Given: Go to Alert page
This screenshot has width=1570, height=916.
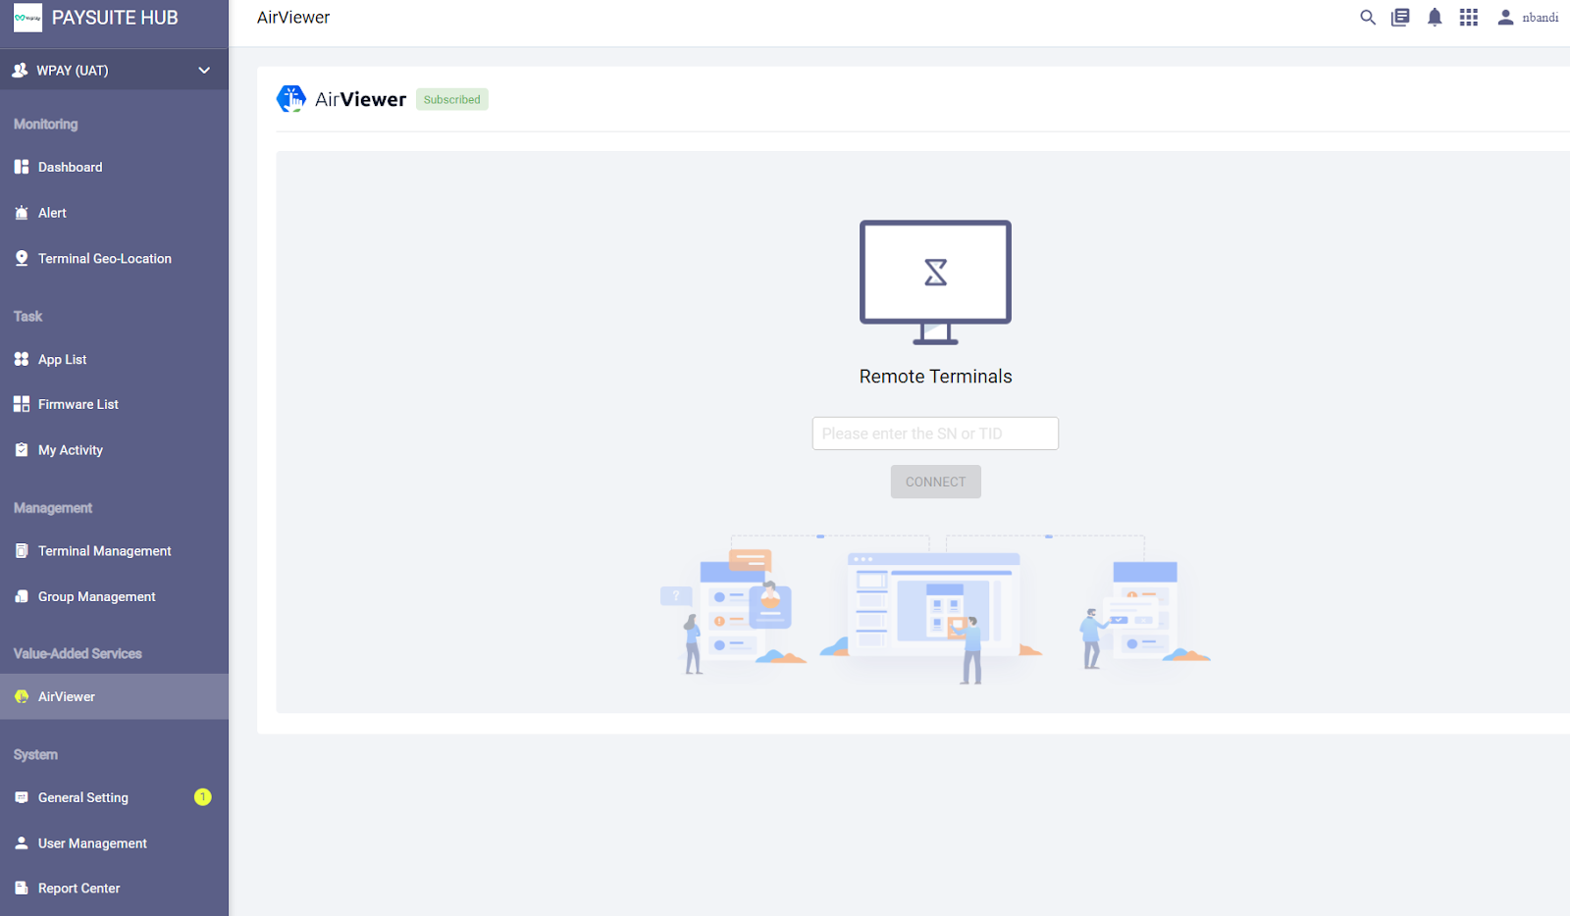Looking at the screenshot, I should click(x=114, y=213).
